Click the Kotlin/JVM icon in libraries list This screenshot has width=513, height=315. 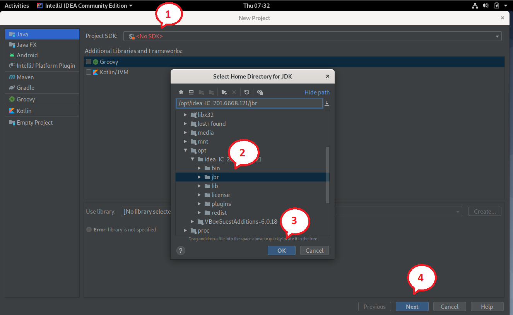[96, 72]
